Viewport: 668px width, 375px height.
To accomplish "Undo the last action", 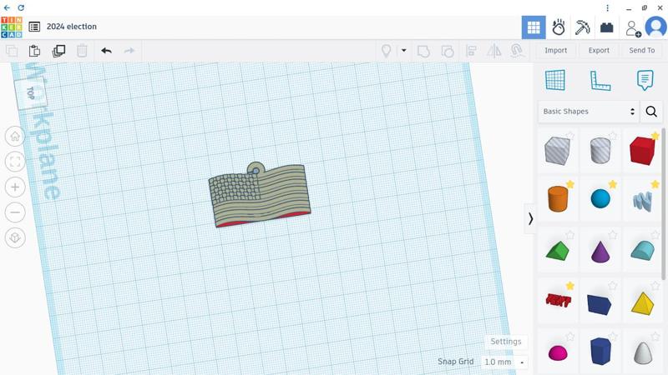I will (107, 51).
